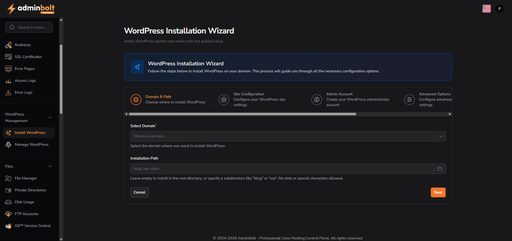This screenshot has width=512, height=241.
Task: Click the Search in menu field
Action: 29,27
